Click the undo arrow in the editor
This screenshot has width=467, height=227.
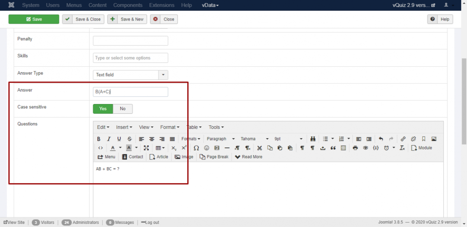click(381, 139)
